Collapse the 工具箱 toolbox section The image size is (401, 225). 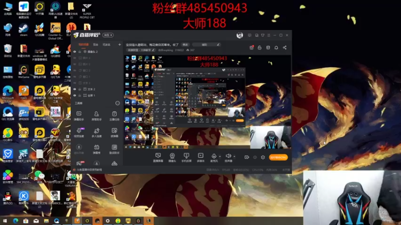pos(117,103)
